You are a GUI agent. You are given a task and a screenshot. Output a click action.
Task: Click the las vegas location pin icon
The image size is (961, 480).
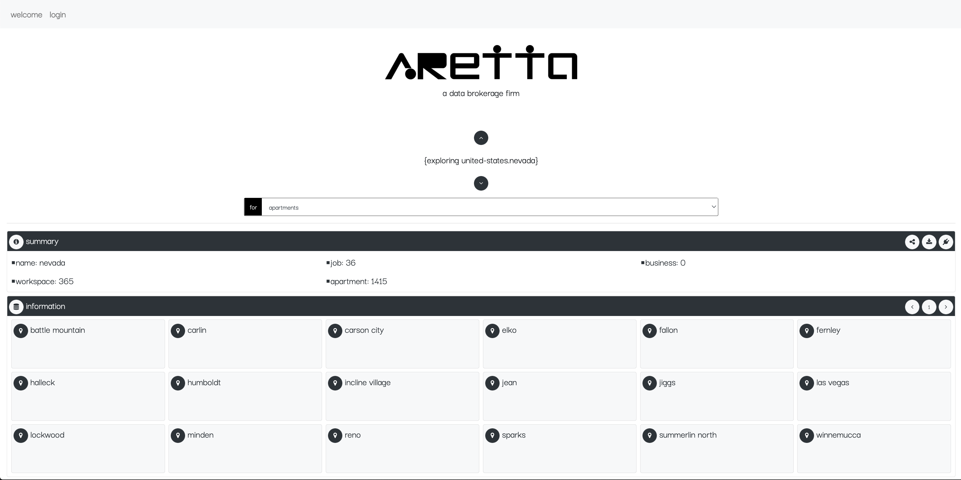(x=807, y=383)
